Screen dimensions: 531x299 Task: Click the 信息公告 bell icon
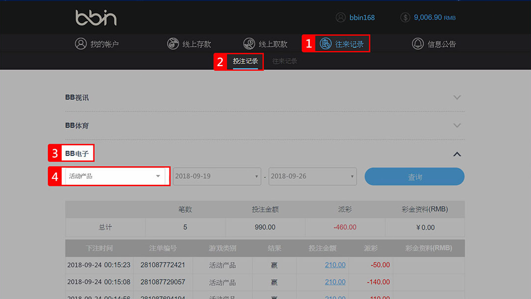[x=417, y=43]
